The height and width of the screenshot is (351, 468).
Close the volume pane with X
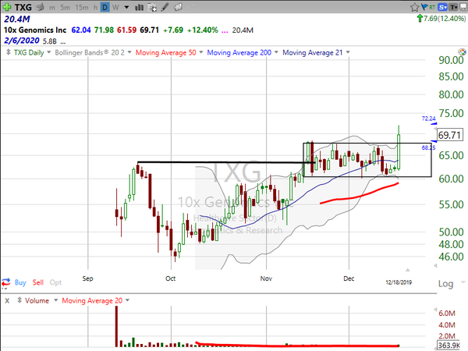point(7,300)
